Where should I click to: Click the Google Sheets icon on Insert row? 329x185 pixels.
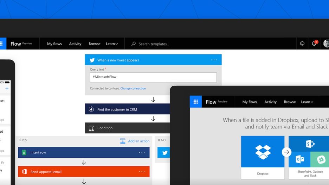point(24,152)
